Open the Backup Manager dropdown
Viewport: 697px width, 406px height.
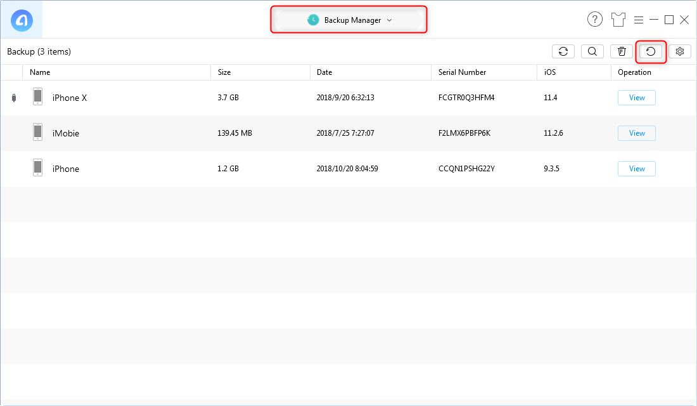[x=349, y=20]
